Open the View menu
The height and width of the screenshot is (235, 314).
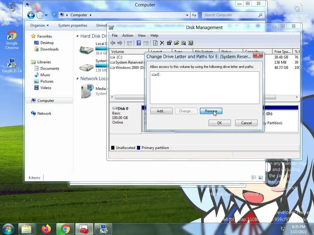click(x=142, y=35)
